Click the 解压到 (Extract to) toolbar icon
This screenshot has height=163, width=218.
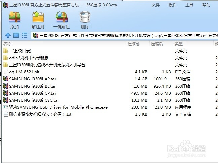point(38,17)
